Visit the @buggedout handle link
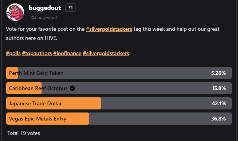The height and width of the screenshot is (141, 238). click(44, 17)
